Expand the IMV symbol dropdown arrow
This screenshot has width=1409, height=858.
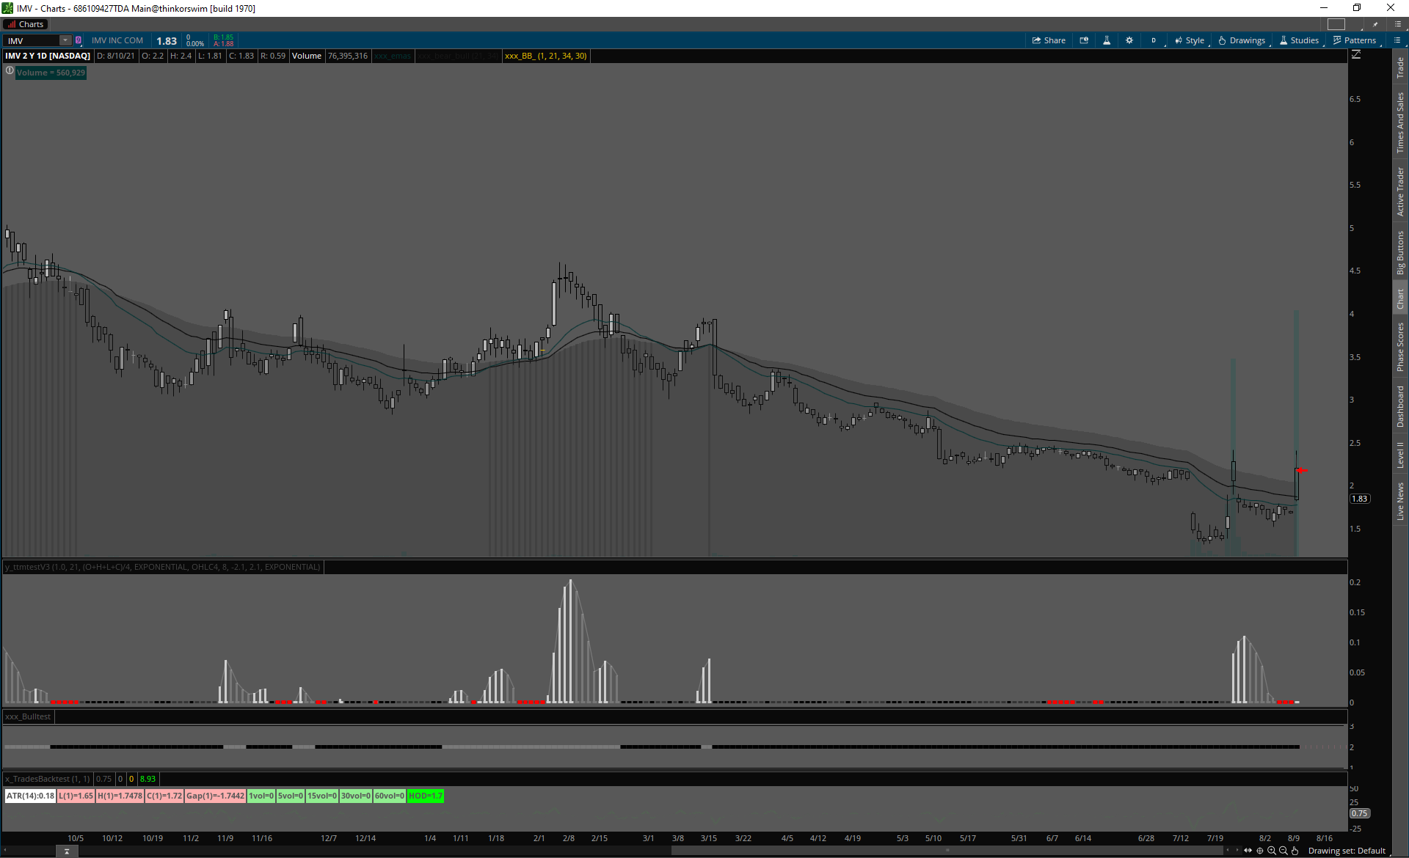(65, 40)
